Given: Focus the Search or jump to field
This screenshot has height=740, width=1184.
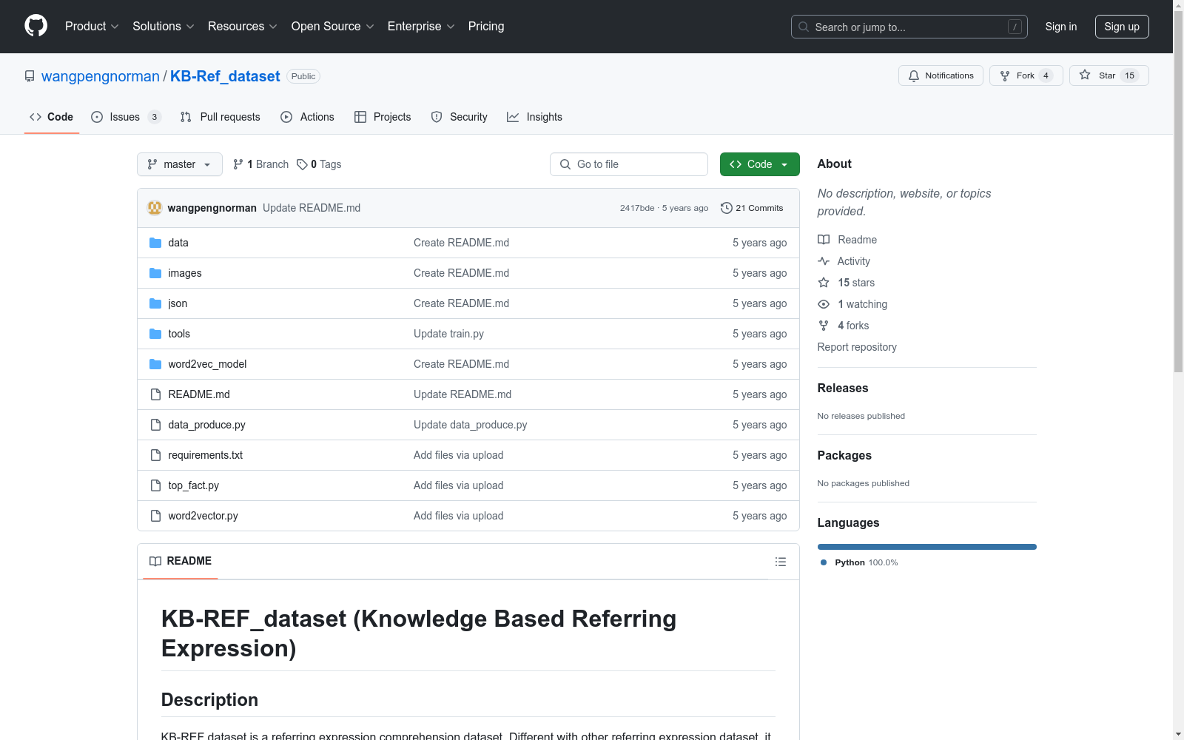Looking at the screenshot, I should (909, 27).
